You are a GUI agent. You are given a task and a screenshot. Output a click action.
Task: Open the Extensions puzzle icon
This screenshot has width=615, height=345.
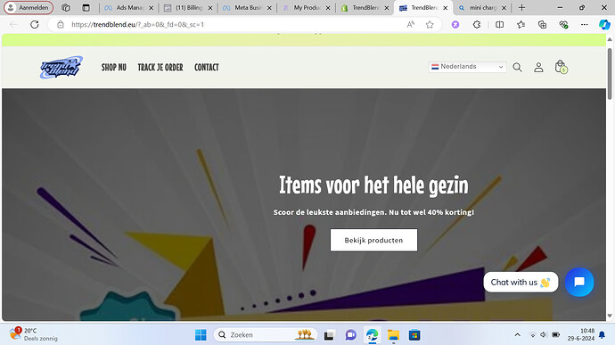click(477, 24)
